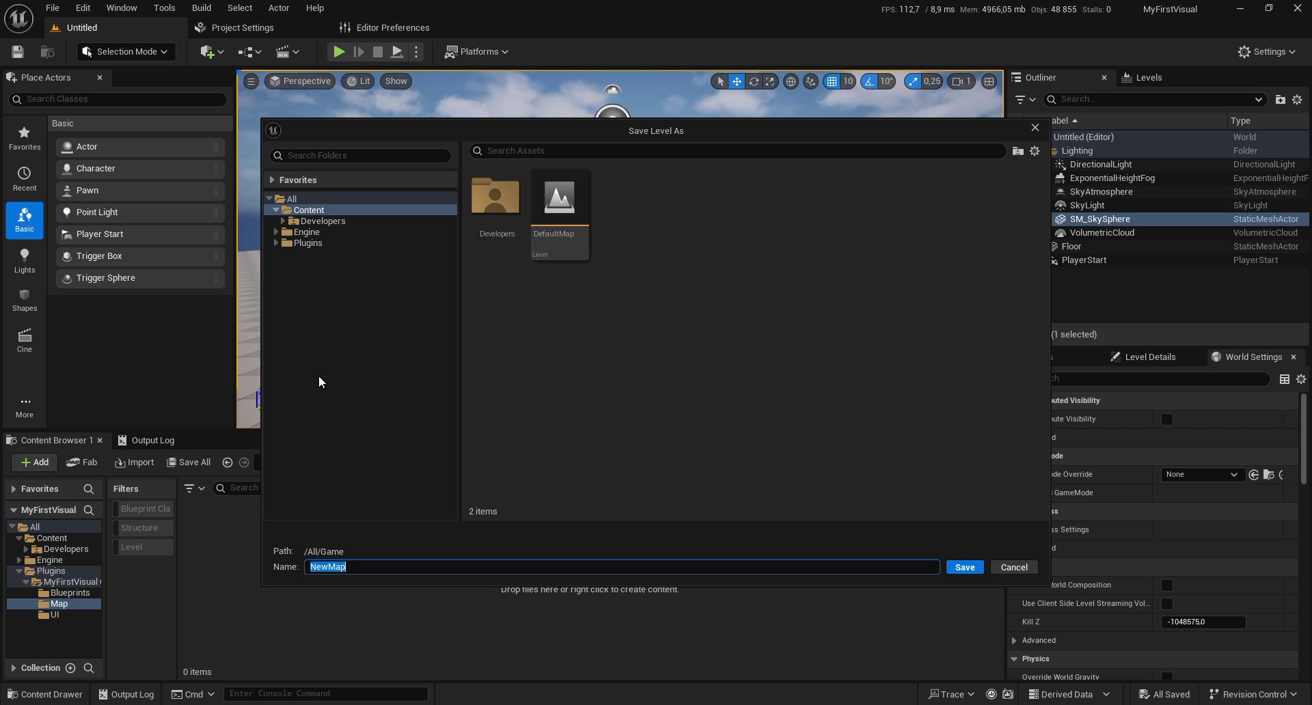Toggle Enable World Composition checkbox
Image resolution: width=1312 pixels, height=705 pixels.
coord(1167,585)
